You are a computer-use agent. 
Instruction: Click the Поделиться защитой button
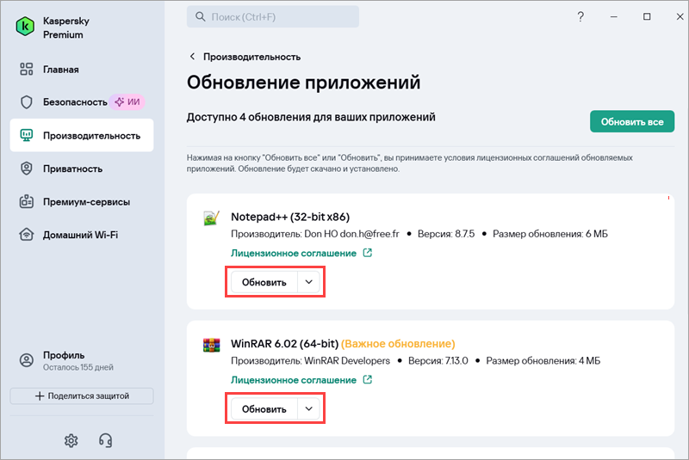[82, 396]
